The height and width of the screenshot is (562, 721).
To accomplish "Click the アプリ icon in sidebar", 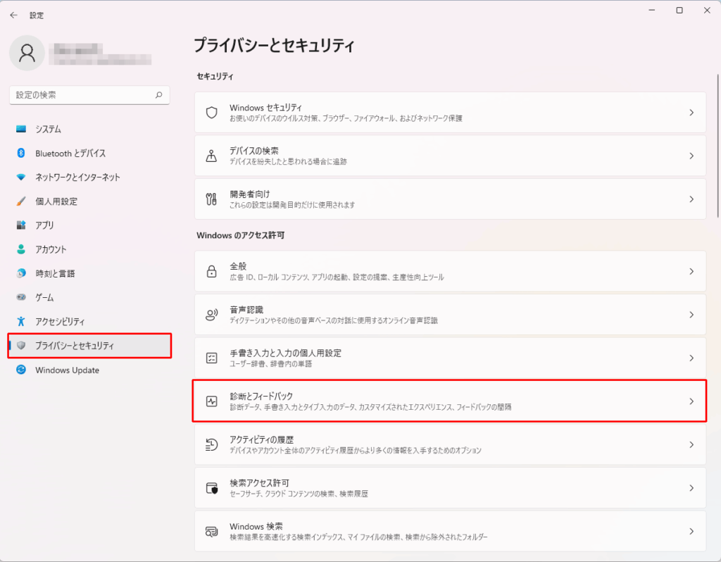I will pos(21,225).
